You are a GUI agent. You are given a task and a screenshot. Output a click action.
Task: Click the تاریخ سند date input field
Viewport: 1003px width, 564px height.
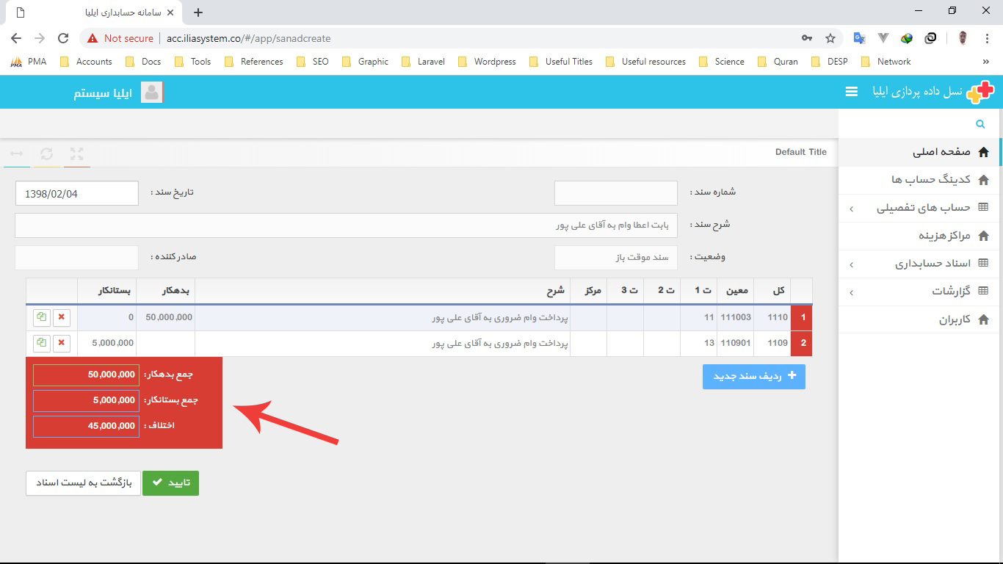point(76,193)
